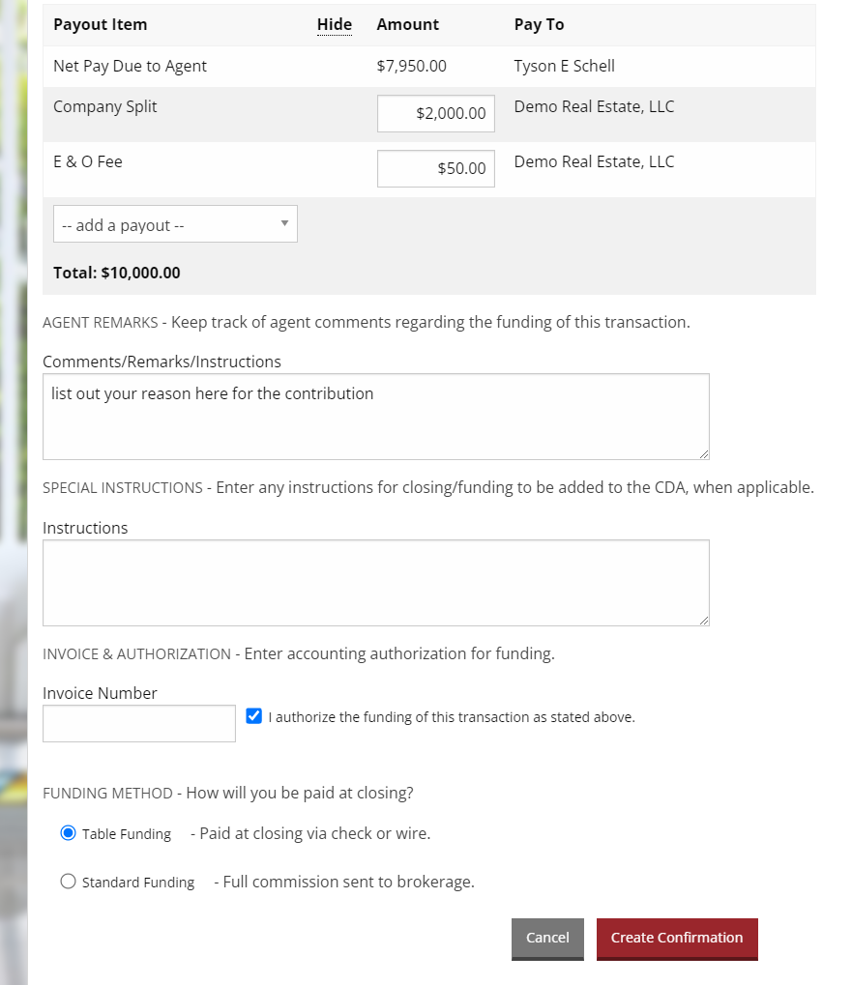Select the Standard Funding option

68,881
